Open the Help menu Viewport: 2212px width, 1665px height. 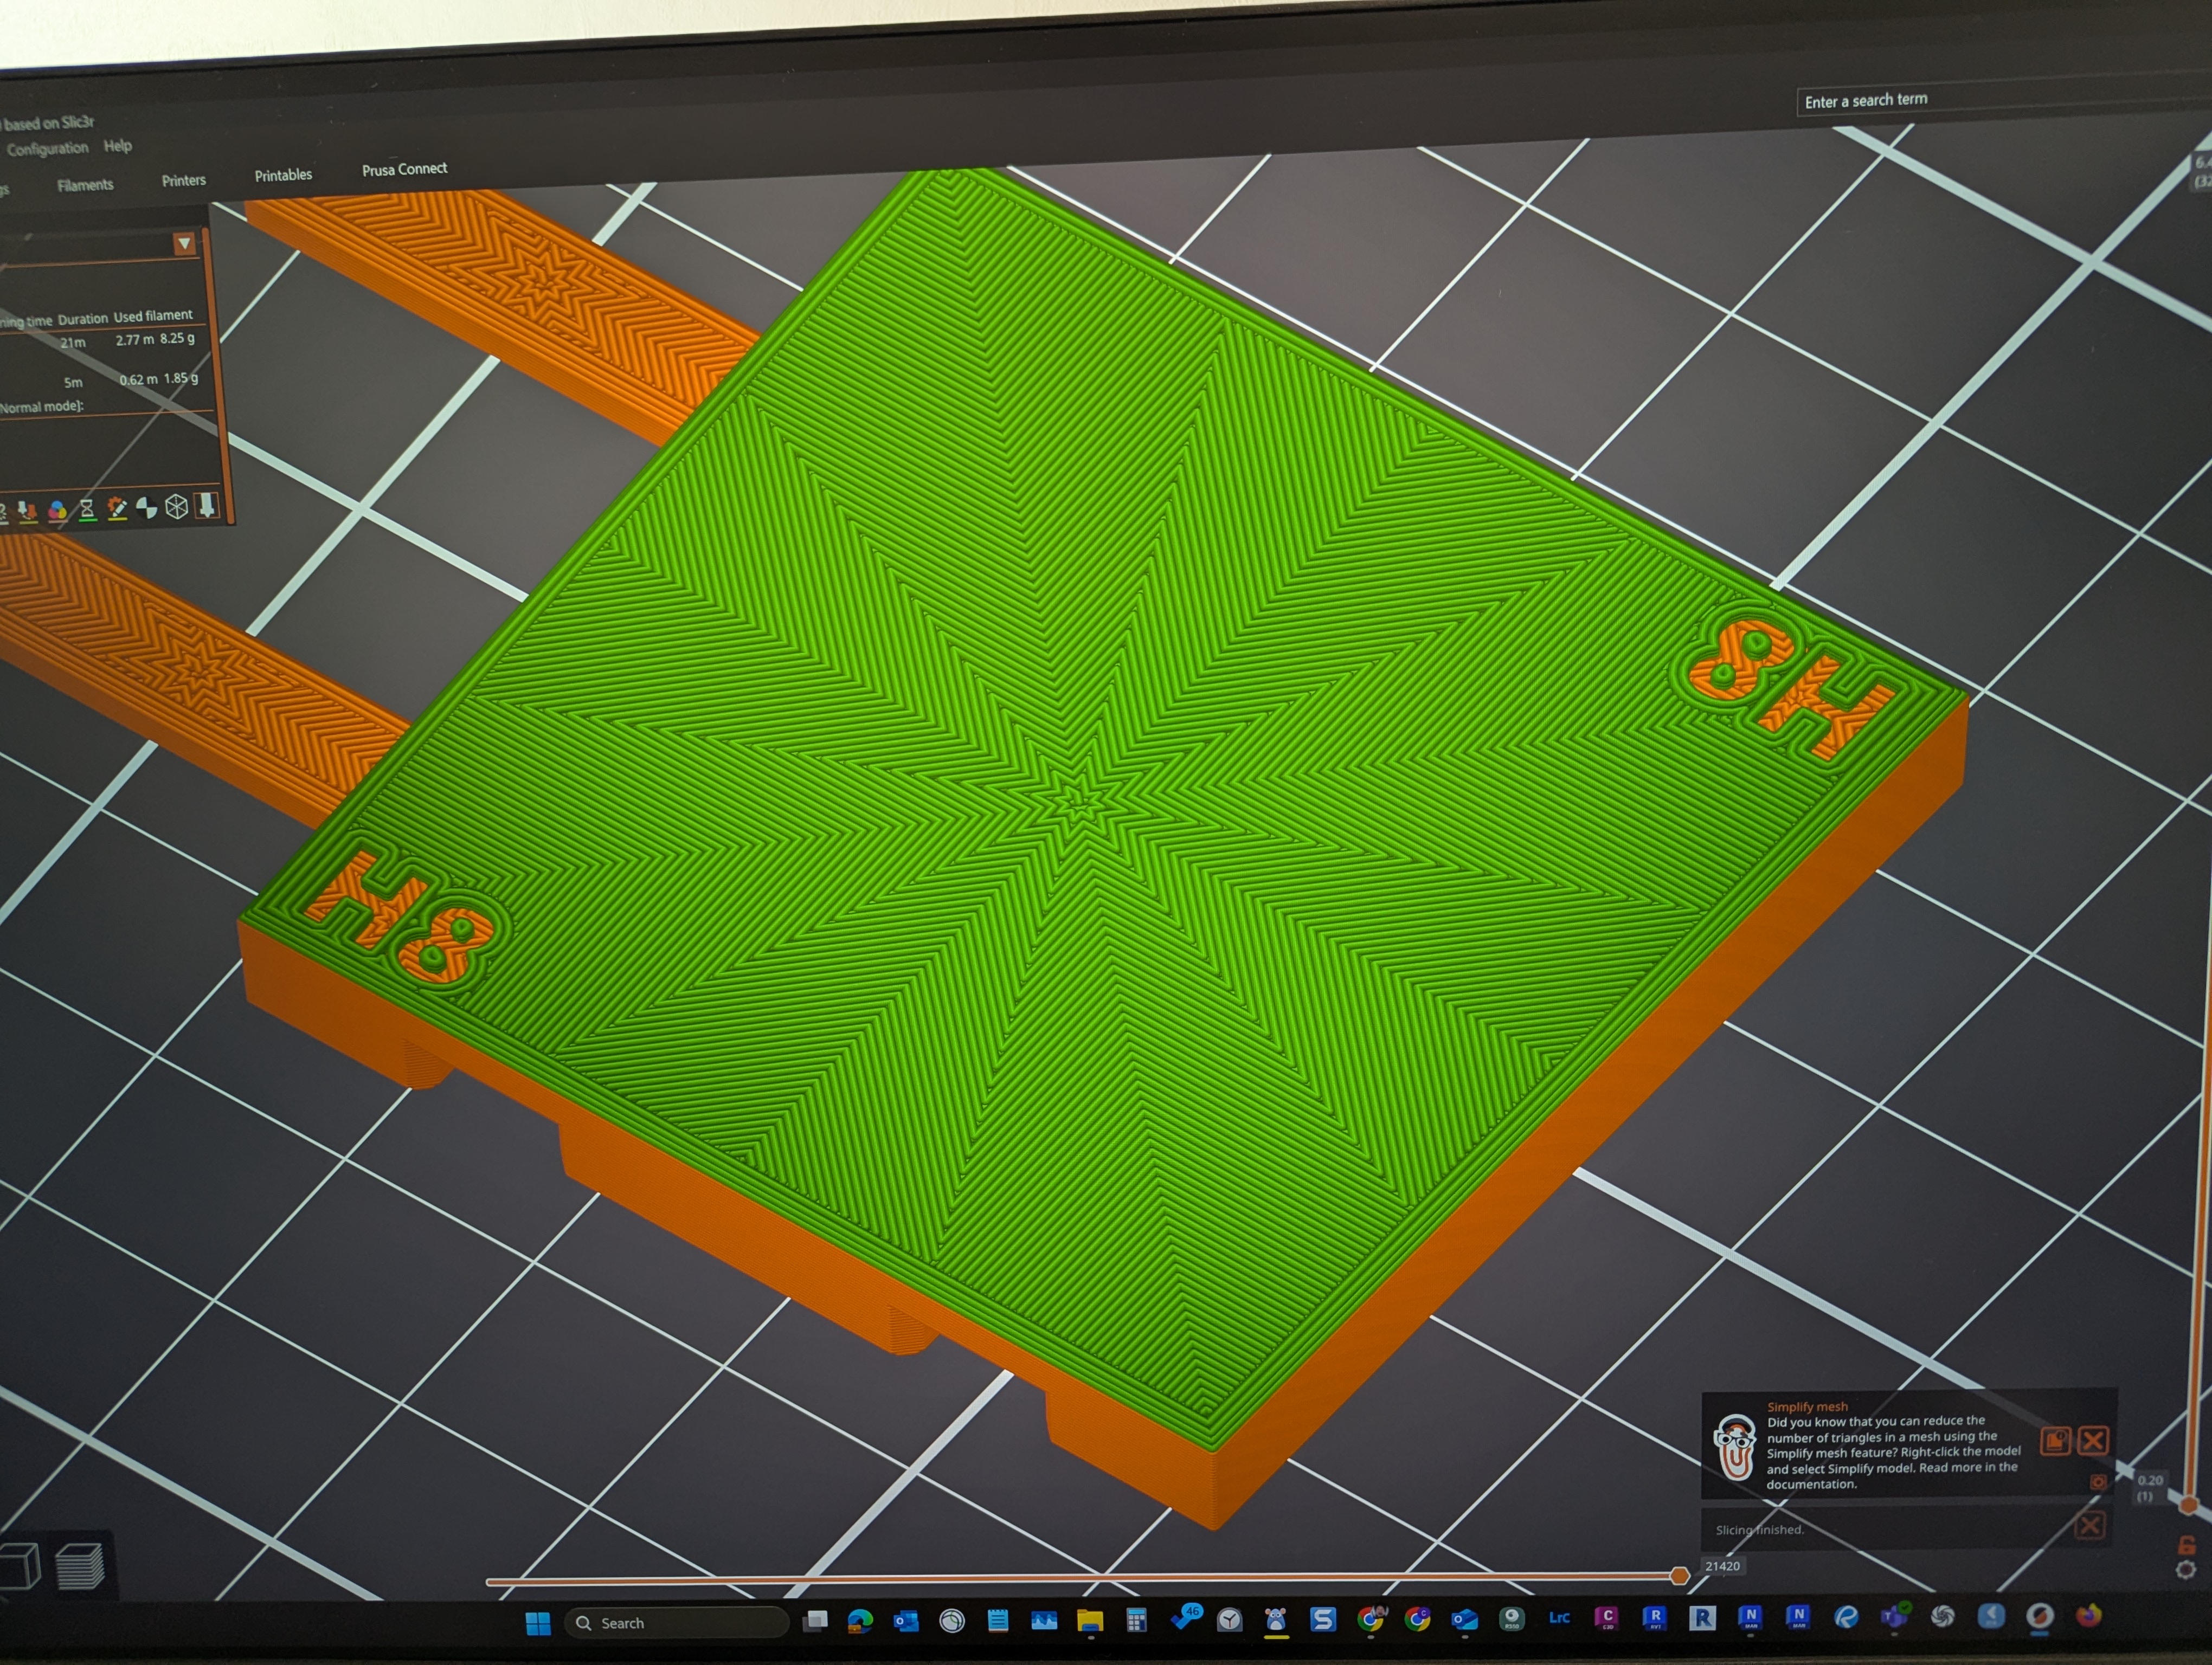point(118,146)
